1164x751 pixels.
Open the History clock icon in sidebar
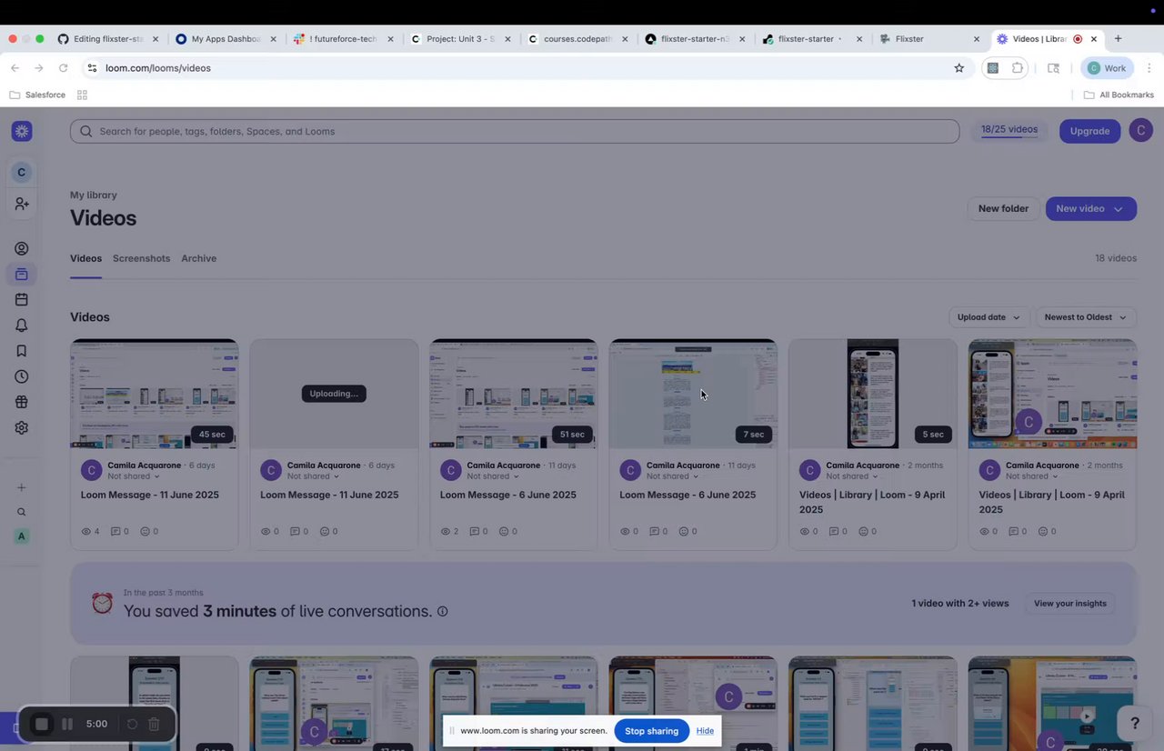coord(22,376)
